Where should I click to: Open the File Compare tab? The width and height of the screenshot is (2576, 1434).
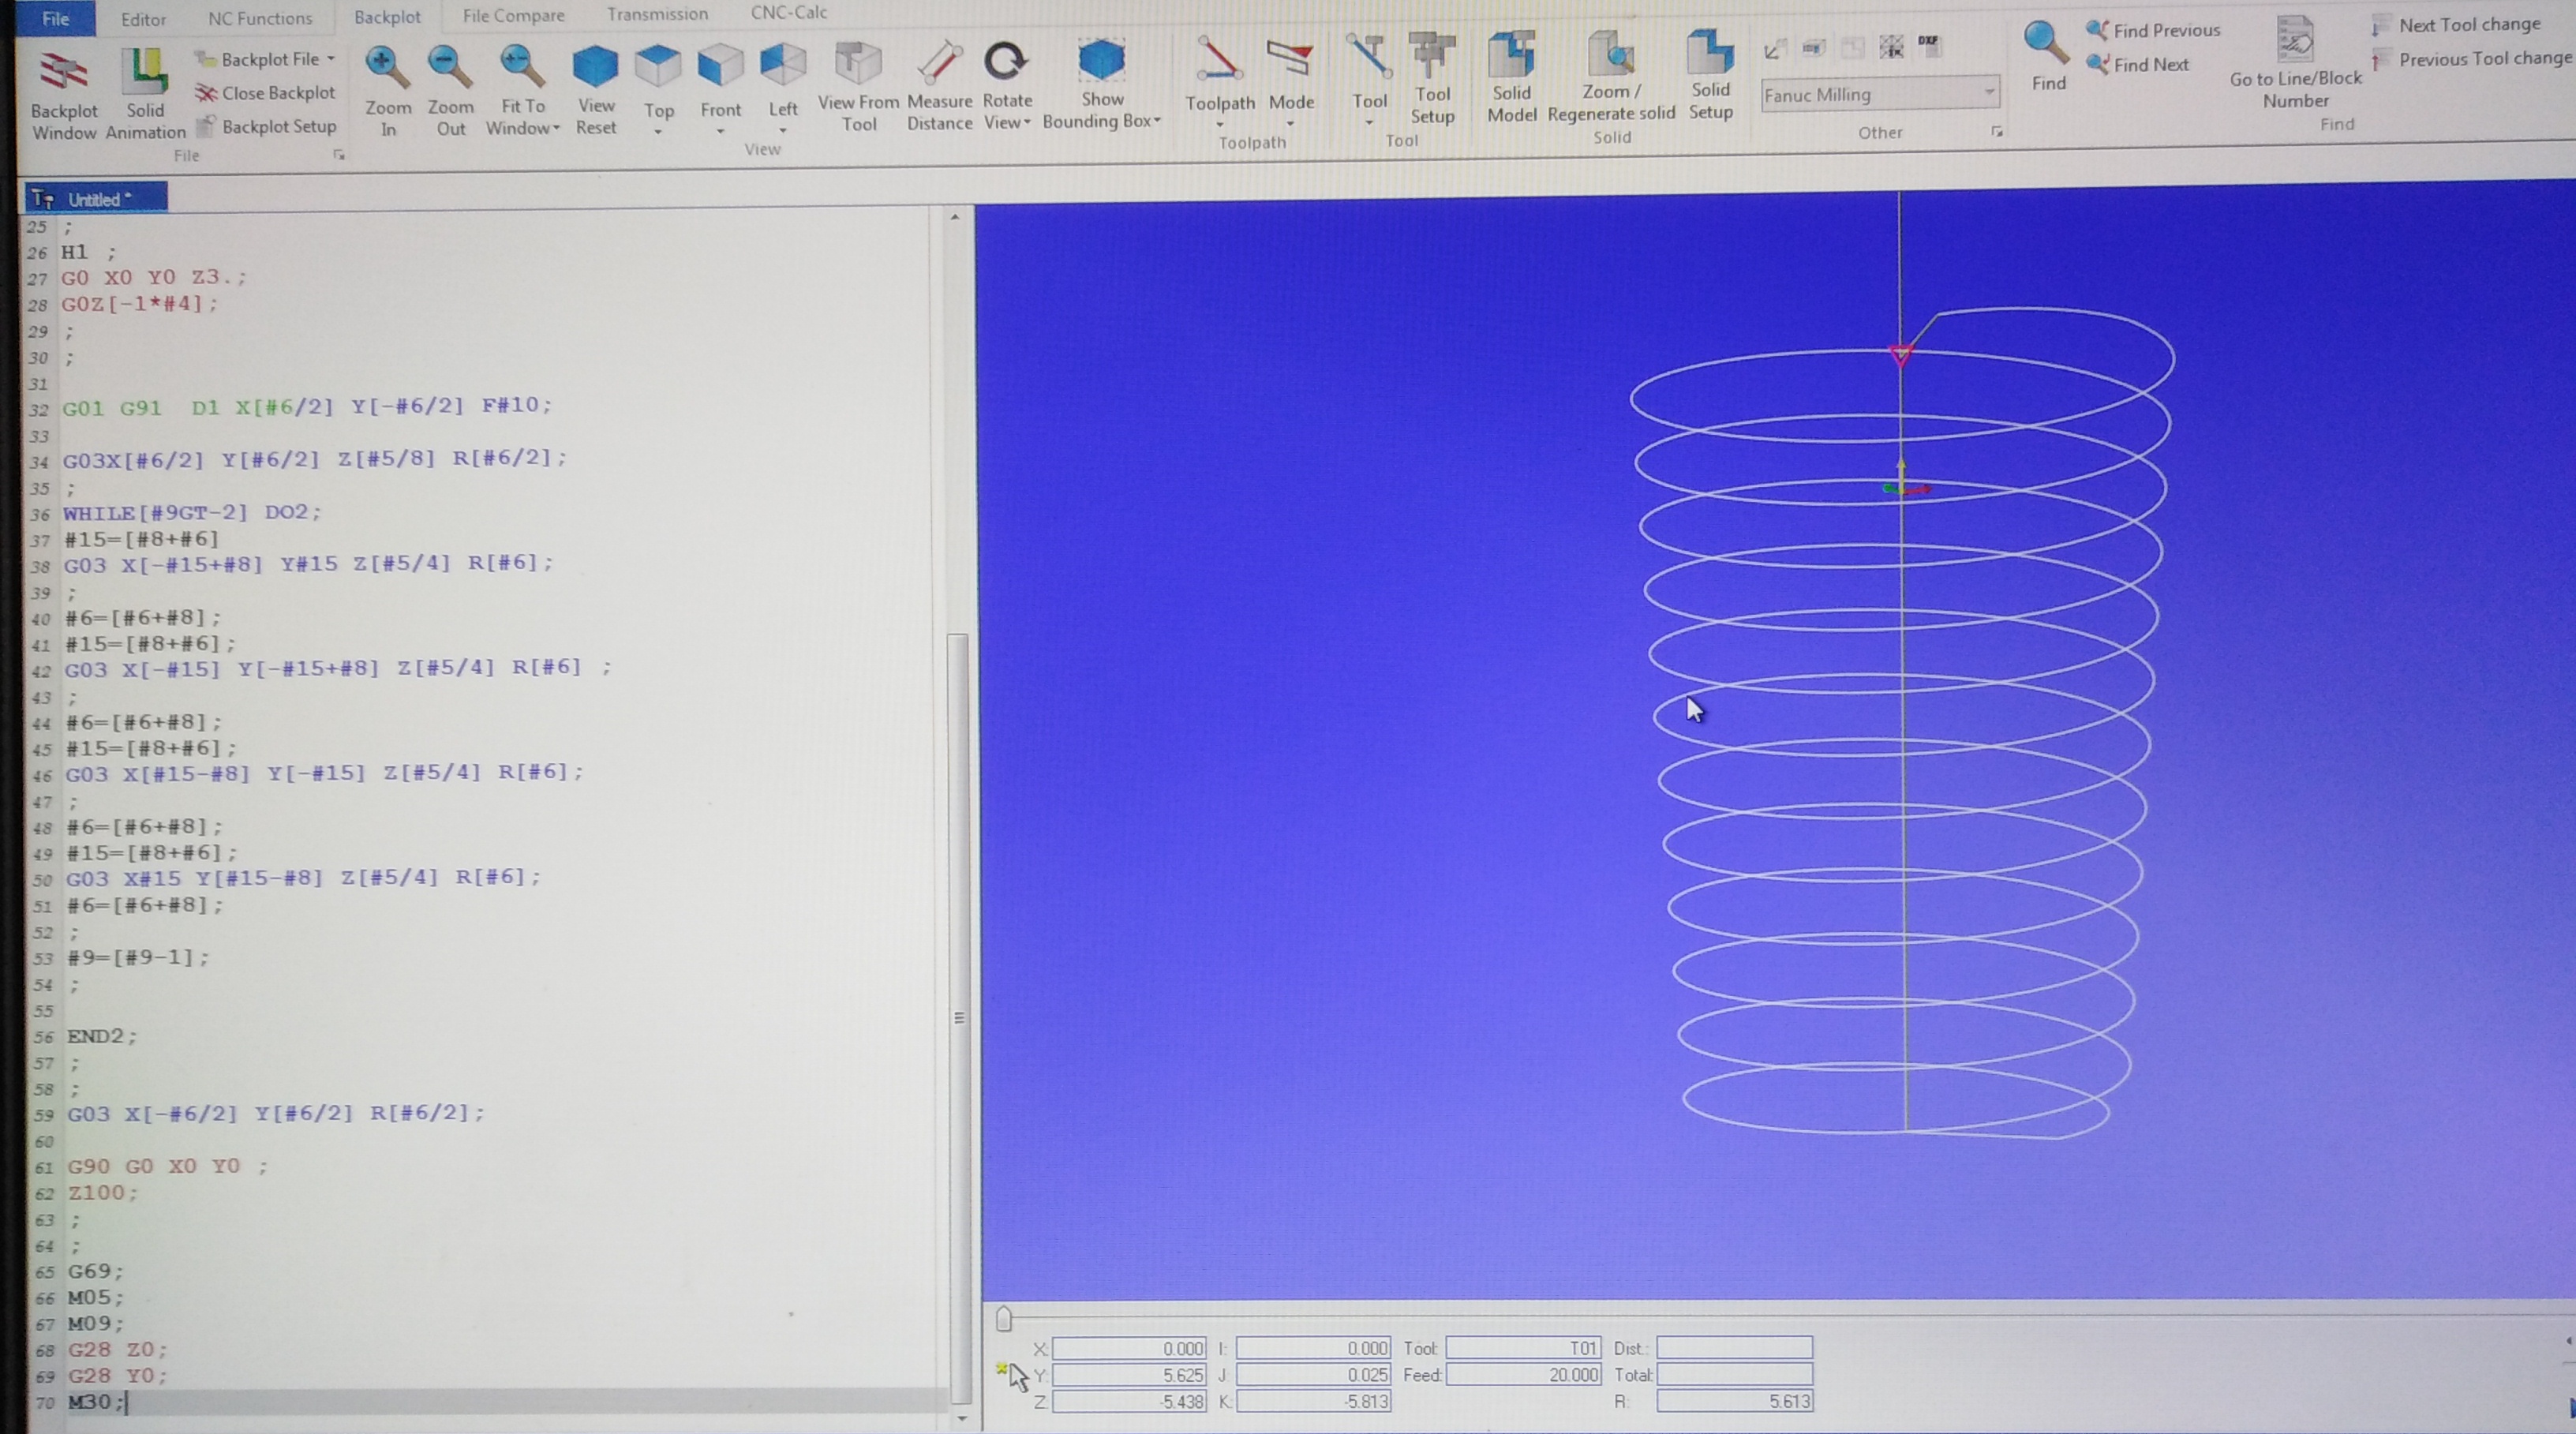pyautogui.click(x=513, y=15)
